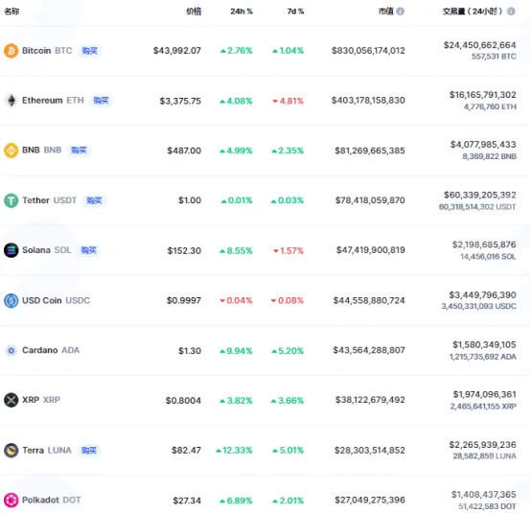This screenshot has width=531, height=513.
Task: Click the Cardano logo icon
Action: coord(12,350)
